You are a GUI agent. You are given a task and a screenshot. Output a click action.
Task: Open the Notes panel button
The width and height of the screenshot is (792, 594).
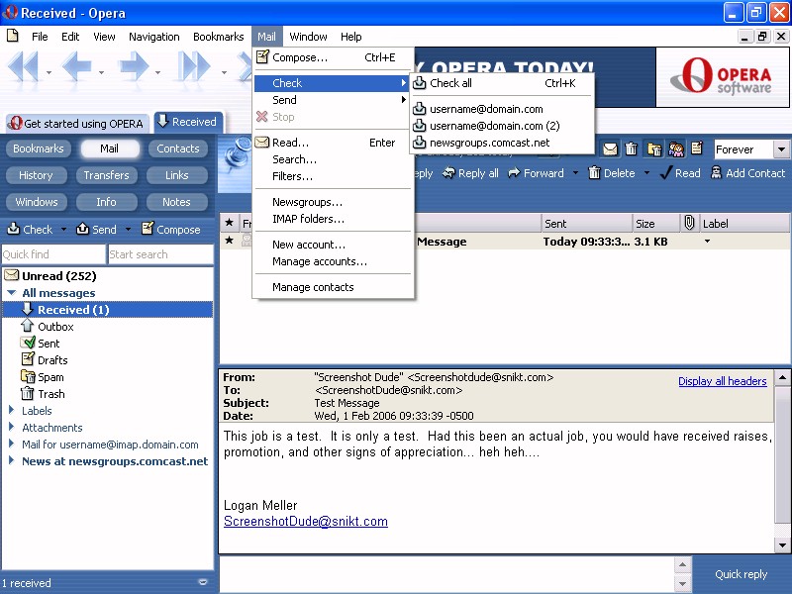(176, 202)
